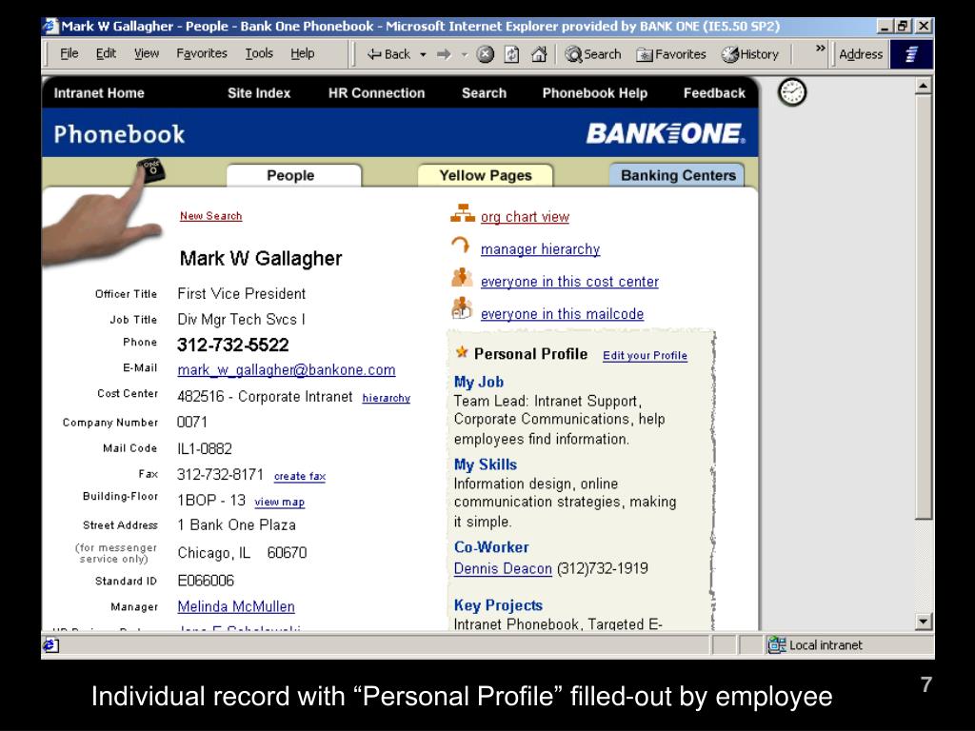Click the IE page icon in status bar
975x731 pixels.
[50, 645]
